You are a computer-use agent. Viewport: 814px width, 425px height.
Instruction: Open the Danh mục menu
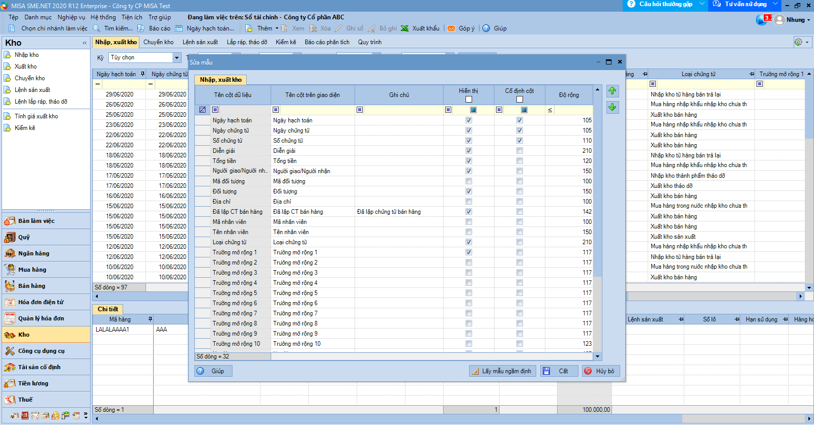coord(38,17)
